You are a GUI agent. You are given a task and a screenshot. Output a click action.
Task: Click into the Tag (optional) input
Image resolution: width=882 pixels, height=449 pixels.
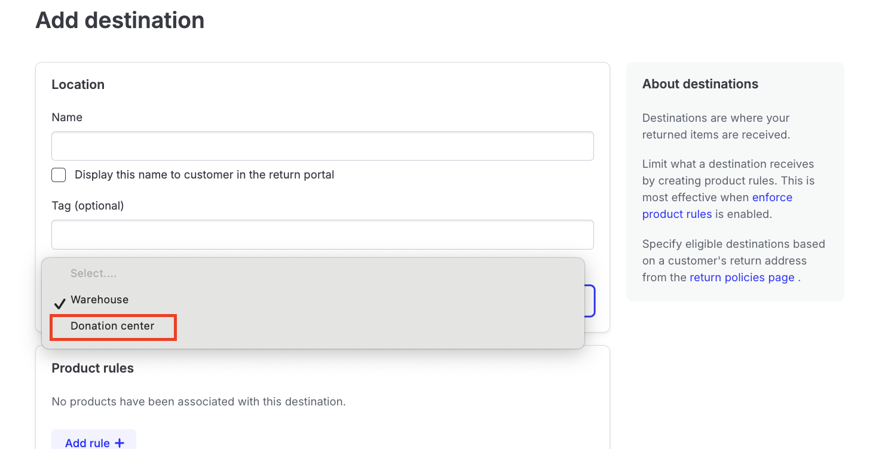[322, 235]
